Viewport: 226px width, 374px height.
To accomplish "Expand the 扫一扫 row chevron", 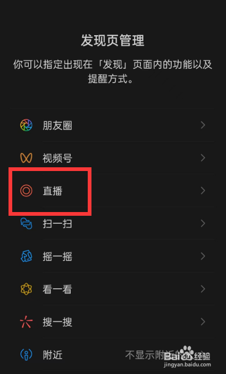I will 203,223.
